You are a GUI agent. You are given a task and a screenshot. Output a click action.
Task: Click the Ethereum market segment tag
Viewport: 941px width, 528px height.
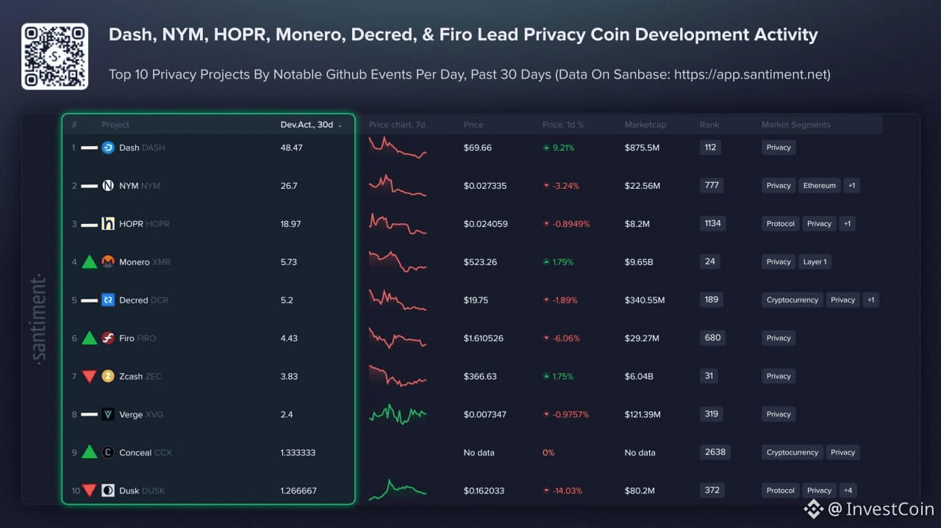pos(819,185)
